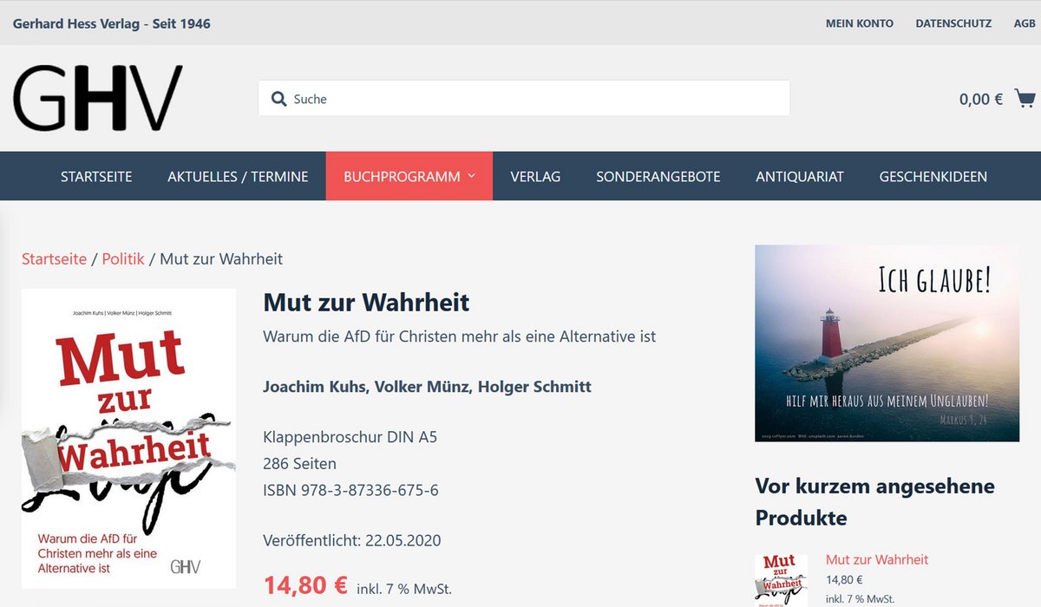Open the shopping cart icon
Screen dimensions: 1041x607
coord(1025,98)
